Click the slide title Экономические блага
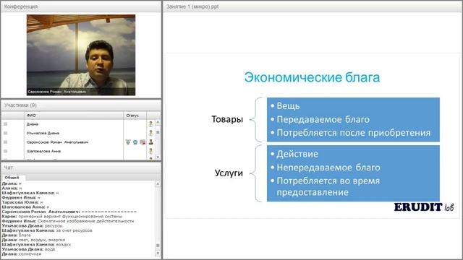Viewport: 463px width, 260px height. pos(312,77)
